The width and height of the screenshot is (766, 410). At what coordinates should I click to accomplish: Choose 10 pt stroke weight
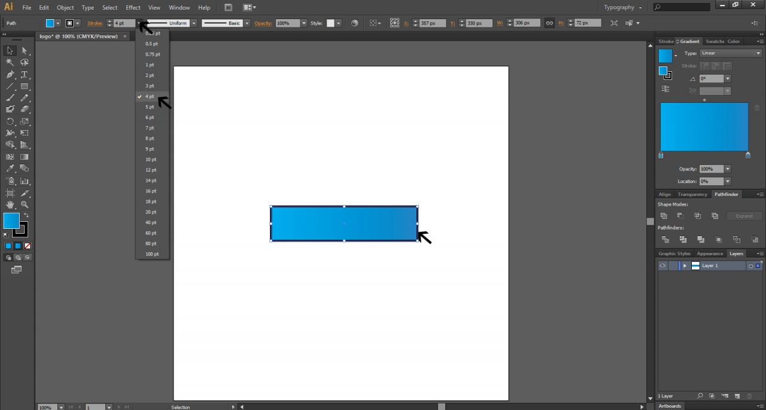[x=153, y=160]
